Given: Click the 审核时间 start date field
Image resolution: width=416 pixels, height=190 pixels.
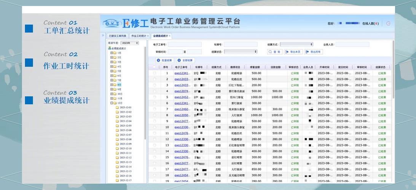Looking at the screenshot, I should coord(175,52).
